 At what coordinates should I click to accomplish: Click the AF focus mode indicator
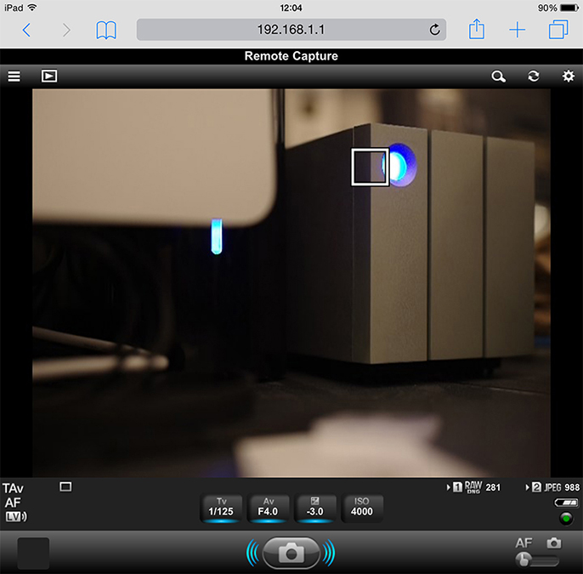pyautogui.click(x=13, y=503)
